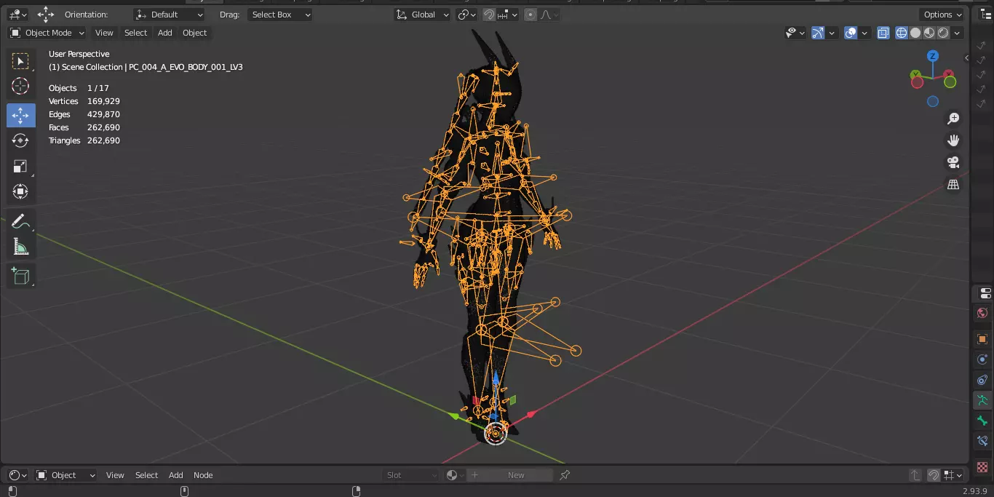Switch perspective/orthographic grid icon
This screenshot has height=497, width=994.
[x=953, y=185]
